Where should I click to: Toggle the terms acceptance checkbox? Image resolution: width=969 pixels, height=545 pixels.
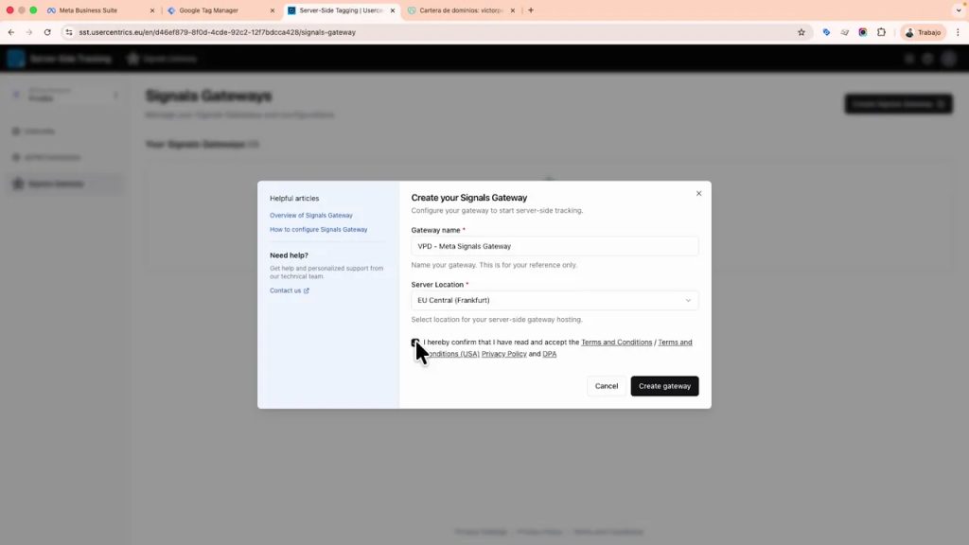(415, 343)
